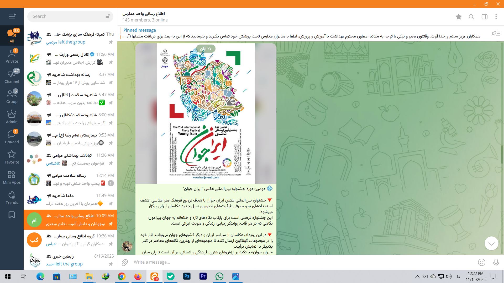Click the microphone voice message icon

(496, 262)
